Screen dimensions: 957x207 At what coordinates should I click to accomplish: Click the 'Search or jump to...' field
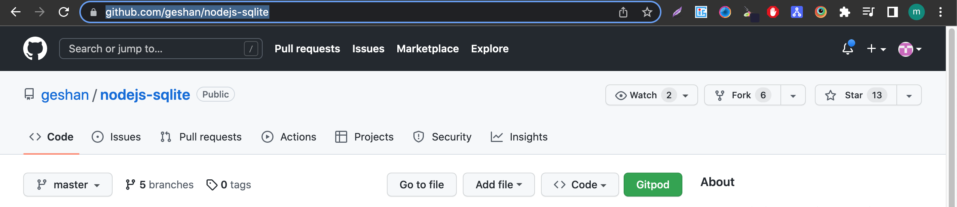click(x=161, y=49)
